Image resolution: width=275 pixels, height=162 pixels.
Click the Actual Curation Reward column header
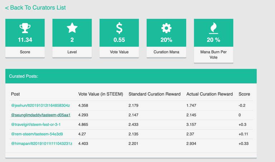(x=209, y=94)
